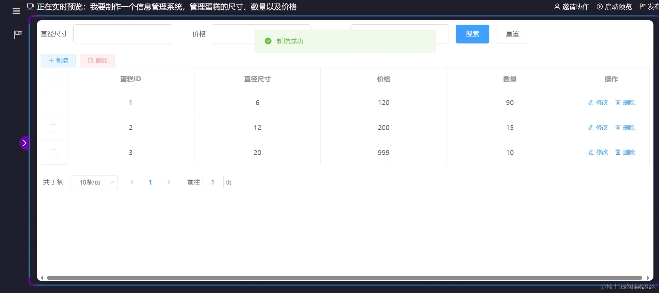Click the flag icon in left sidebar
This screenshot has height=293, width=659.
pos(18,34)
